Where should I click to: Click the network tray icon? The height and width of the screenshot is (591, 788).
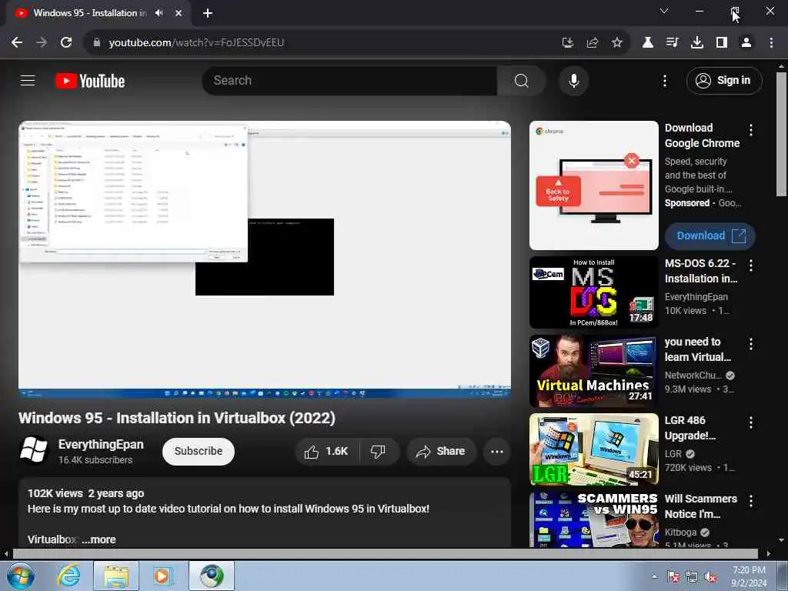[692, 577]
